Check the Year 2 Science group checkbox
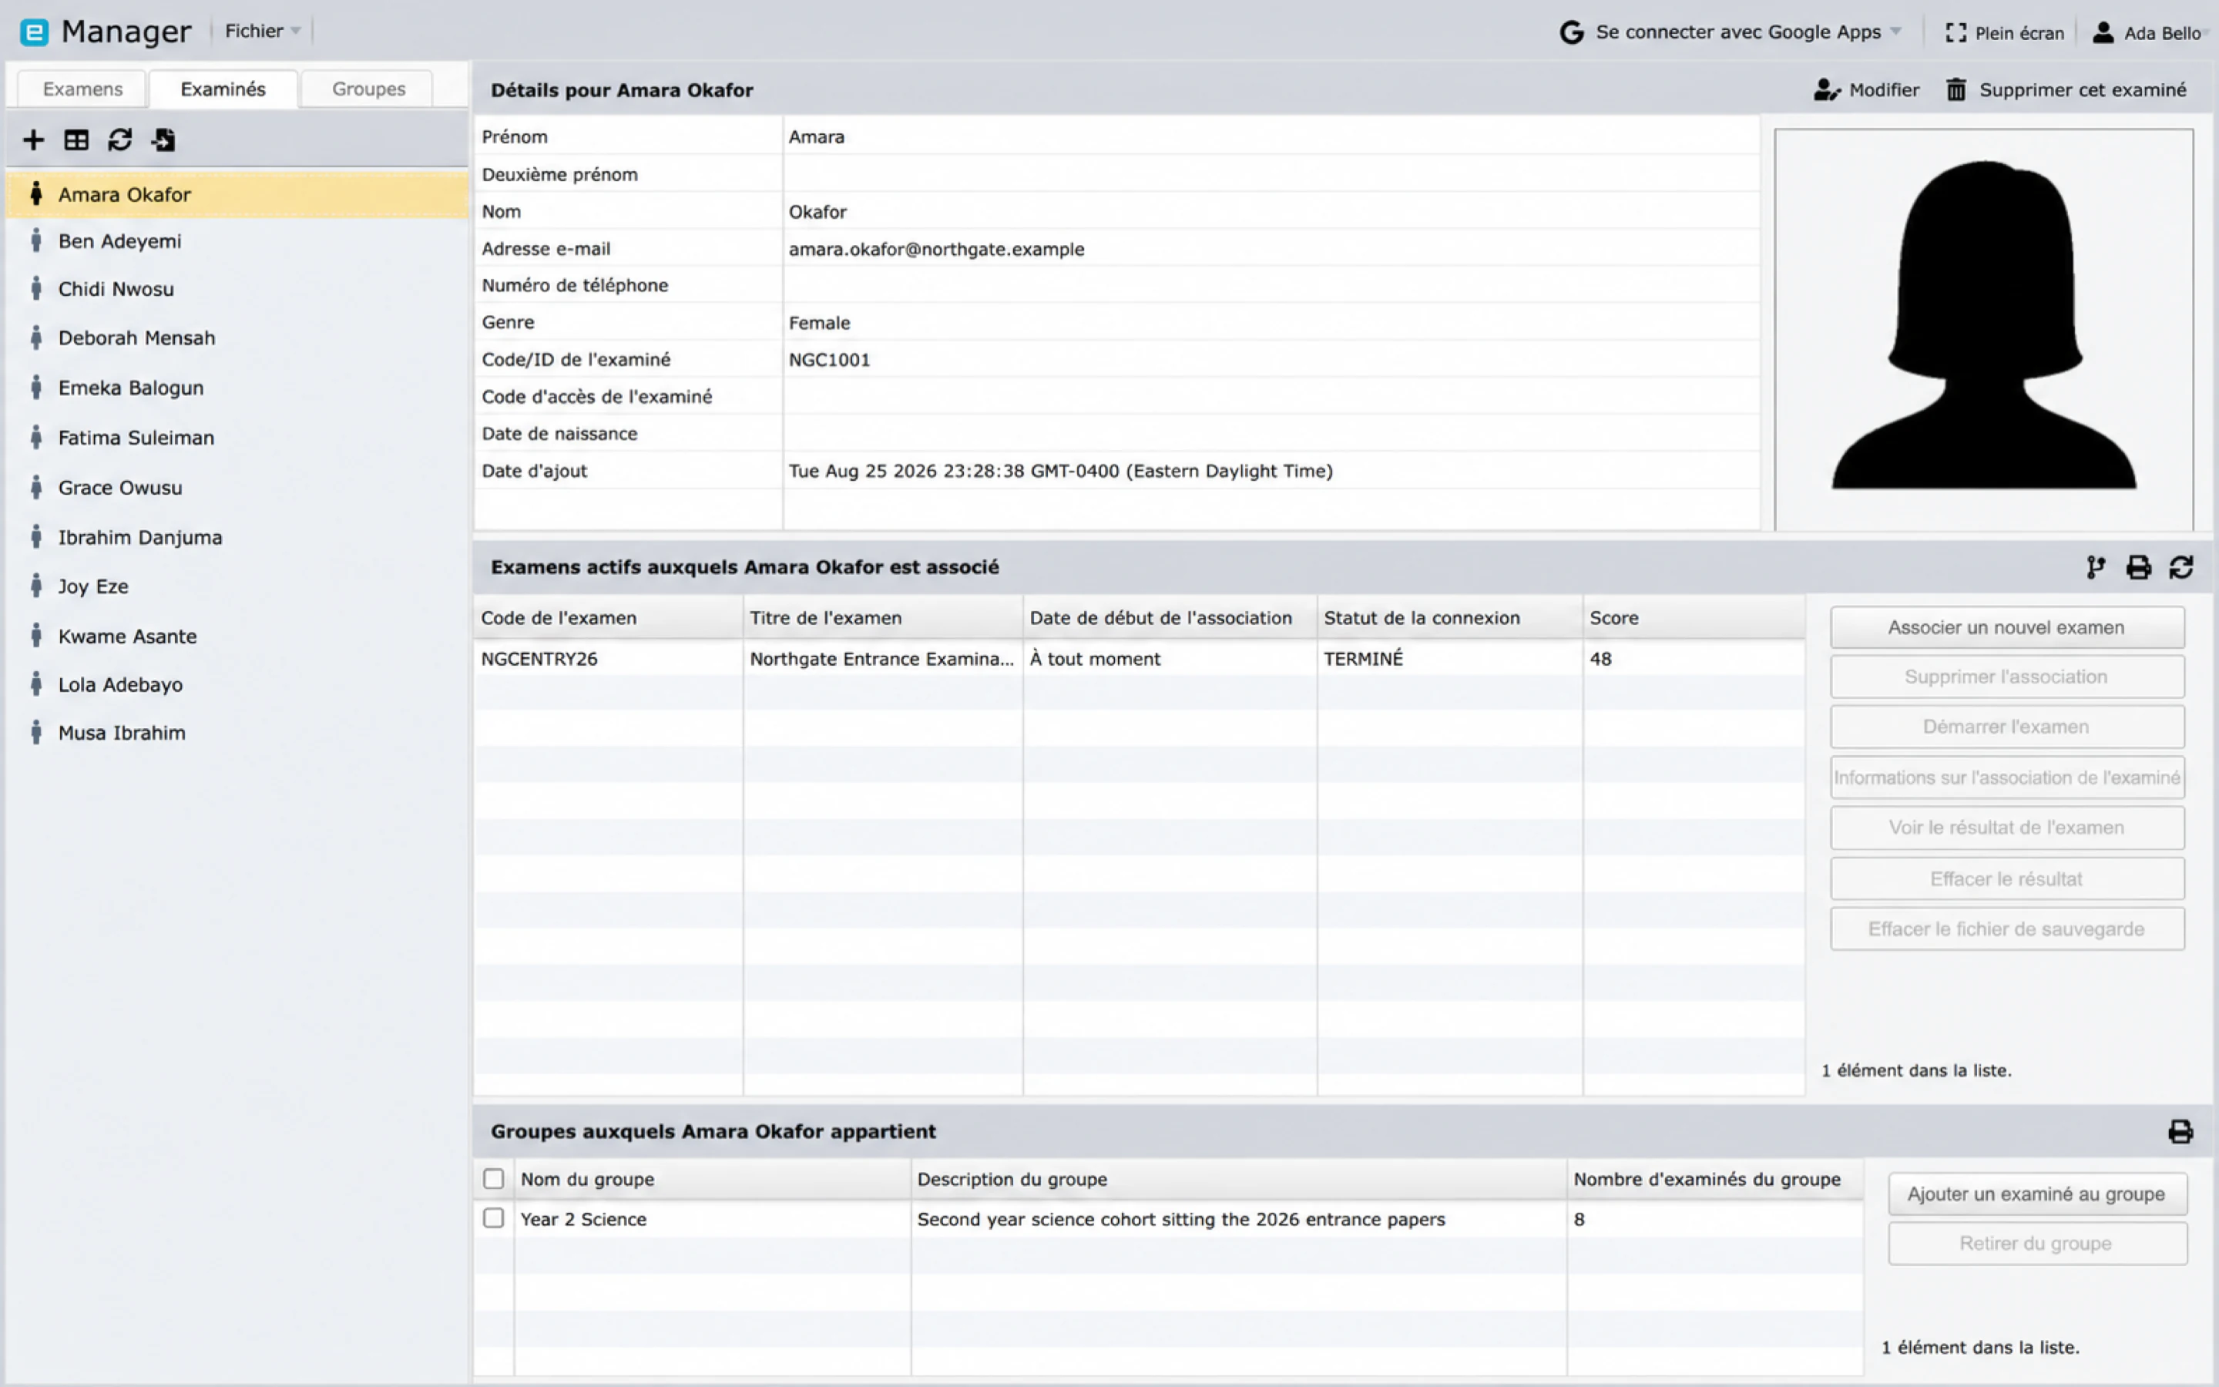The image size is (2219, 1387). click(x=493, y=1218)
